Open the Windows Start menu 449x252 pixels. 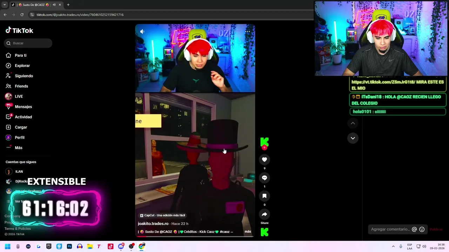tap(8, 246)
